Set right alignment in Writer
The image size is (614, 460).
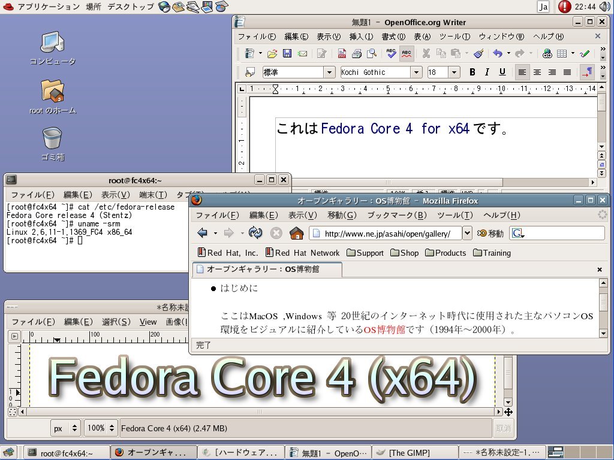tap(552, 72)
